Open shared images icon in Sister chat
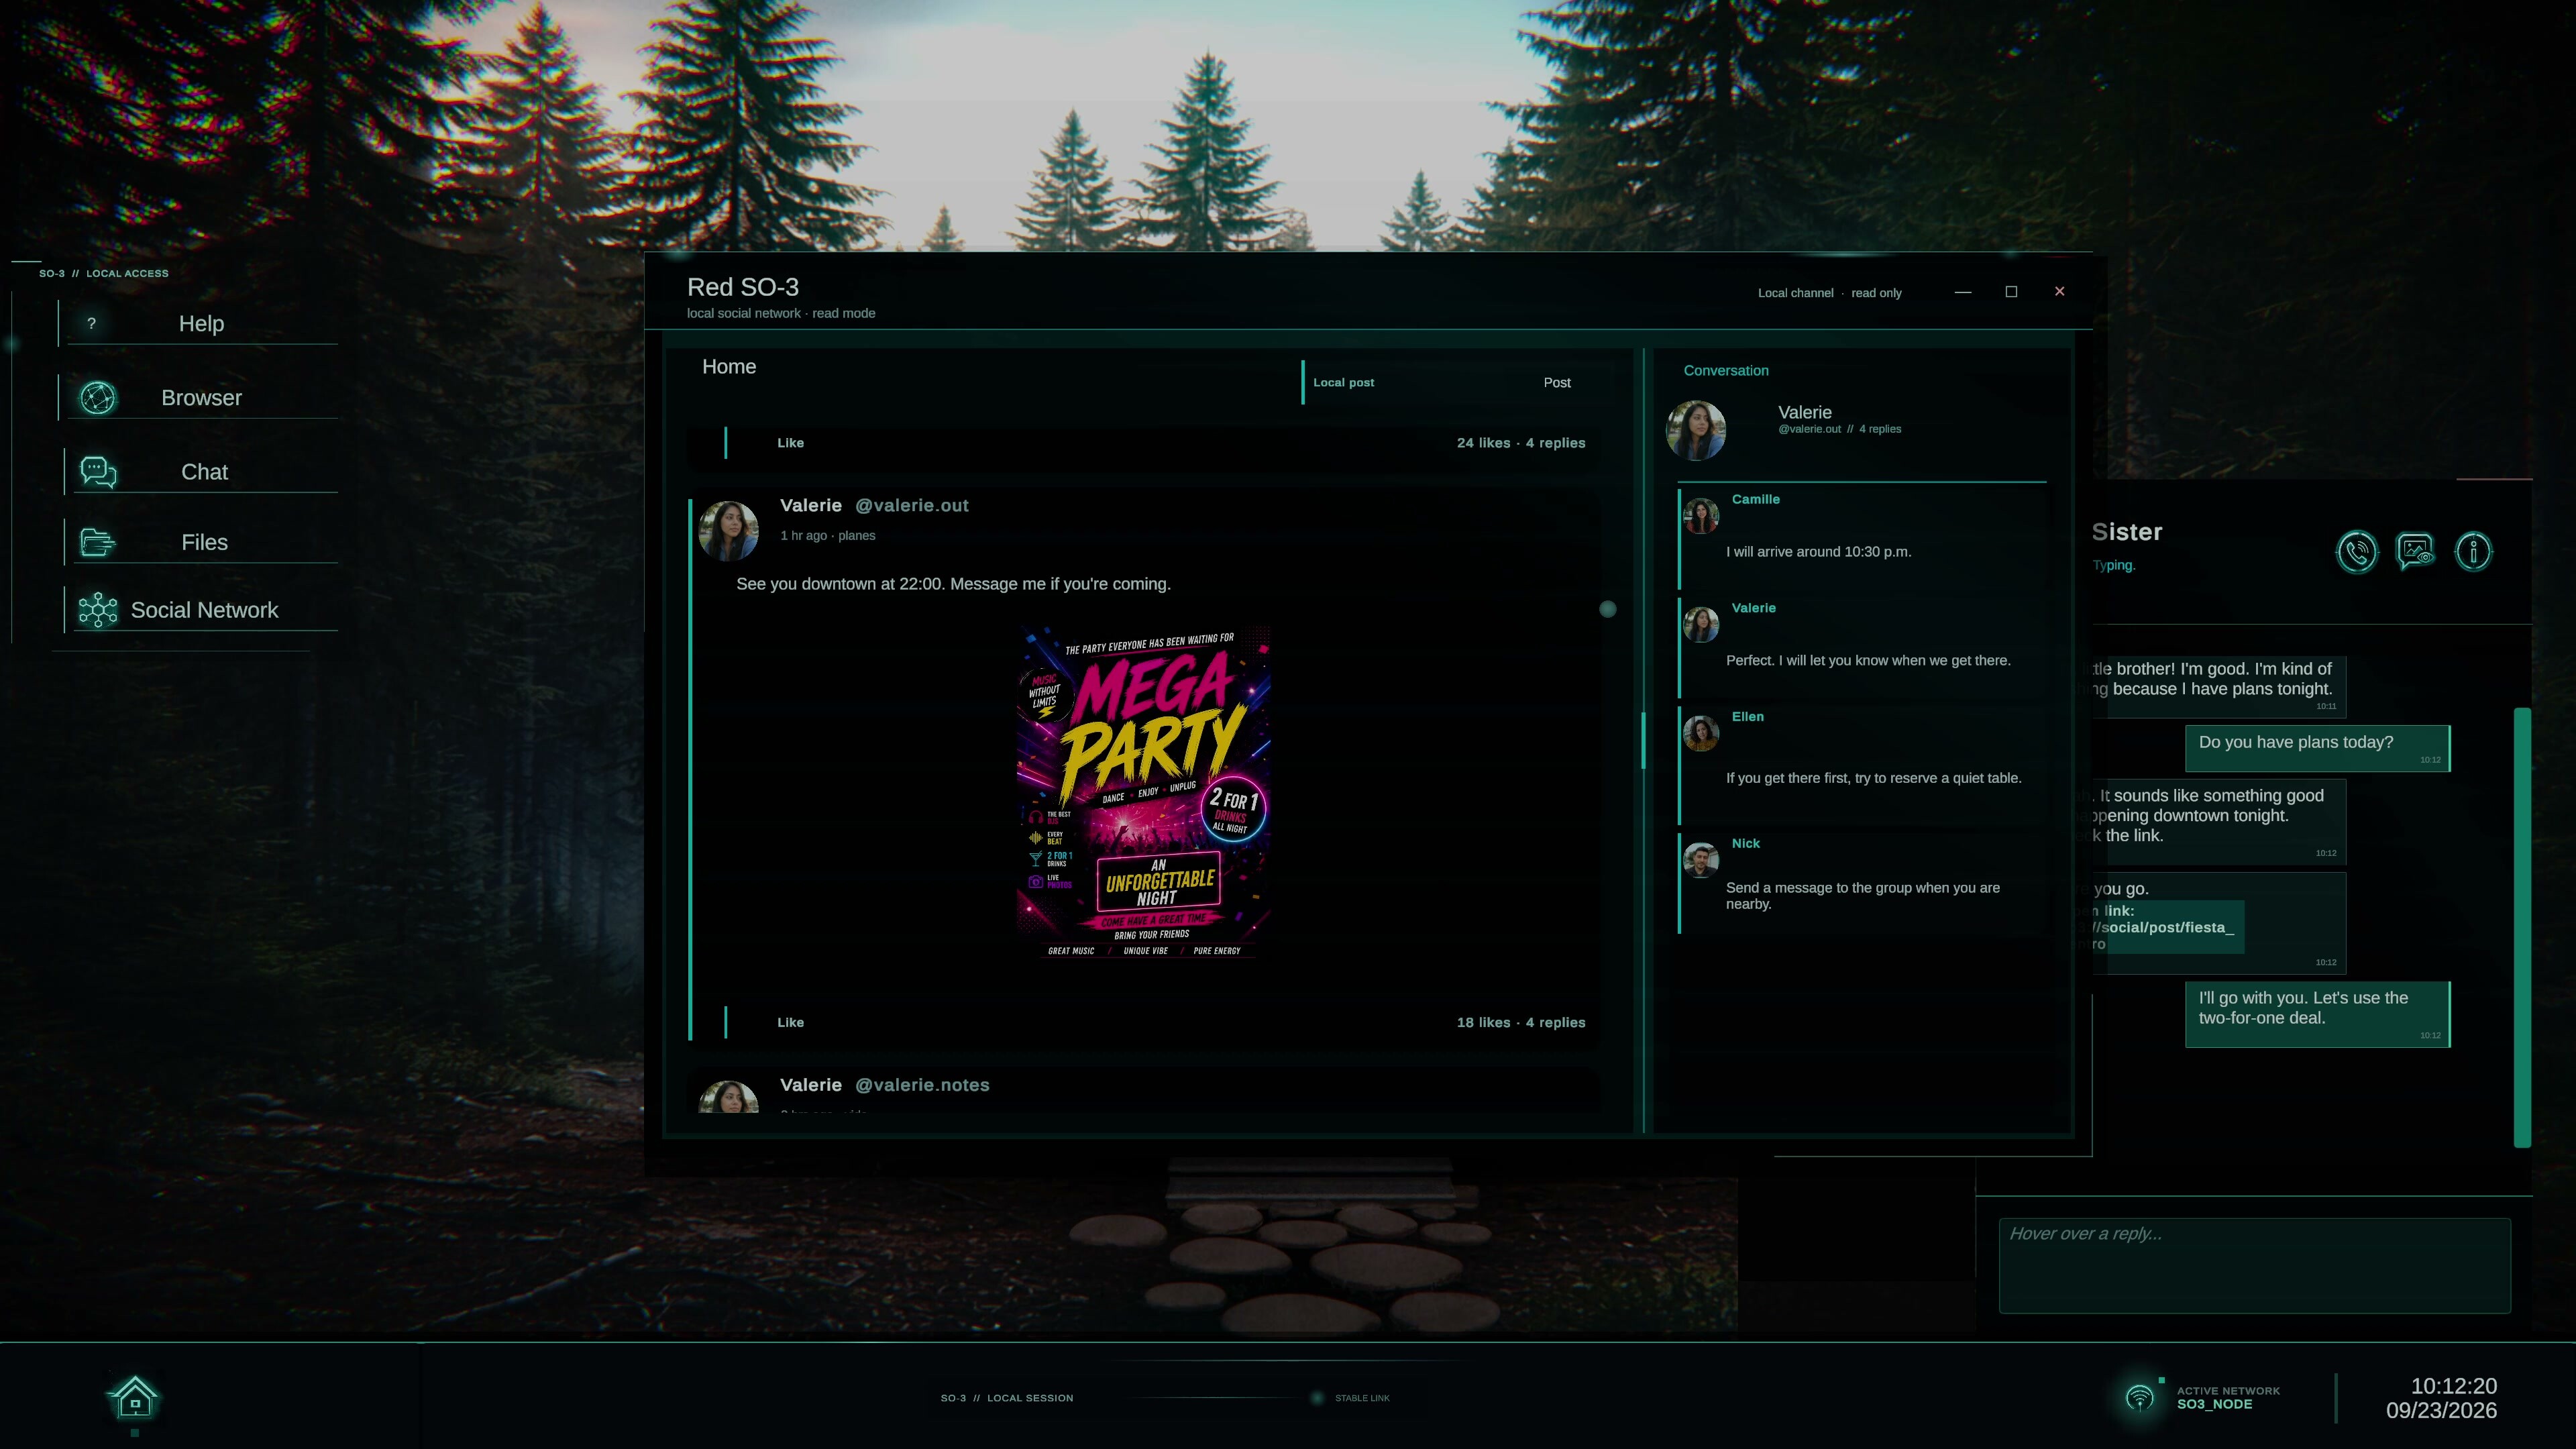The width and height of the screenshot is (2576, 1449). coord(2415,551)
